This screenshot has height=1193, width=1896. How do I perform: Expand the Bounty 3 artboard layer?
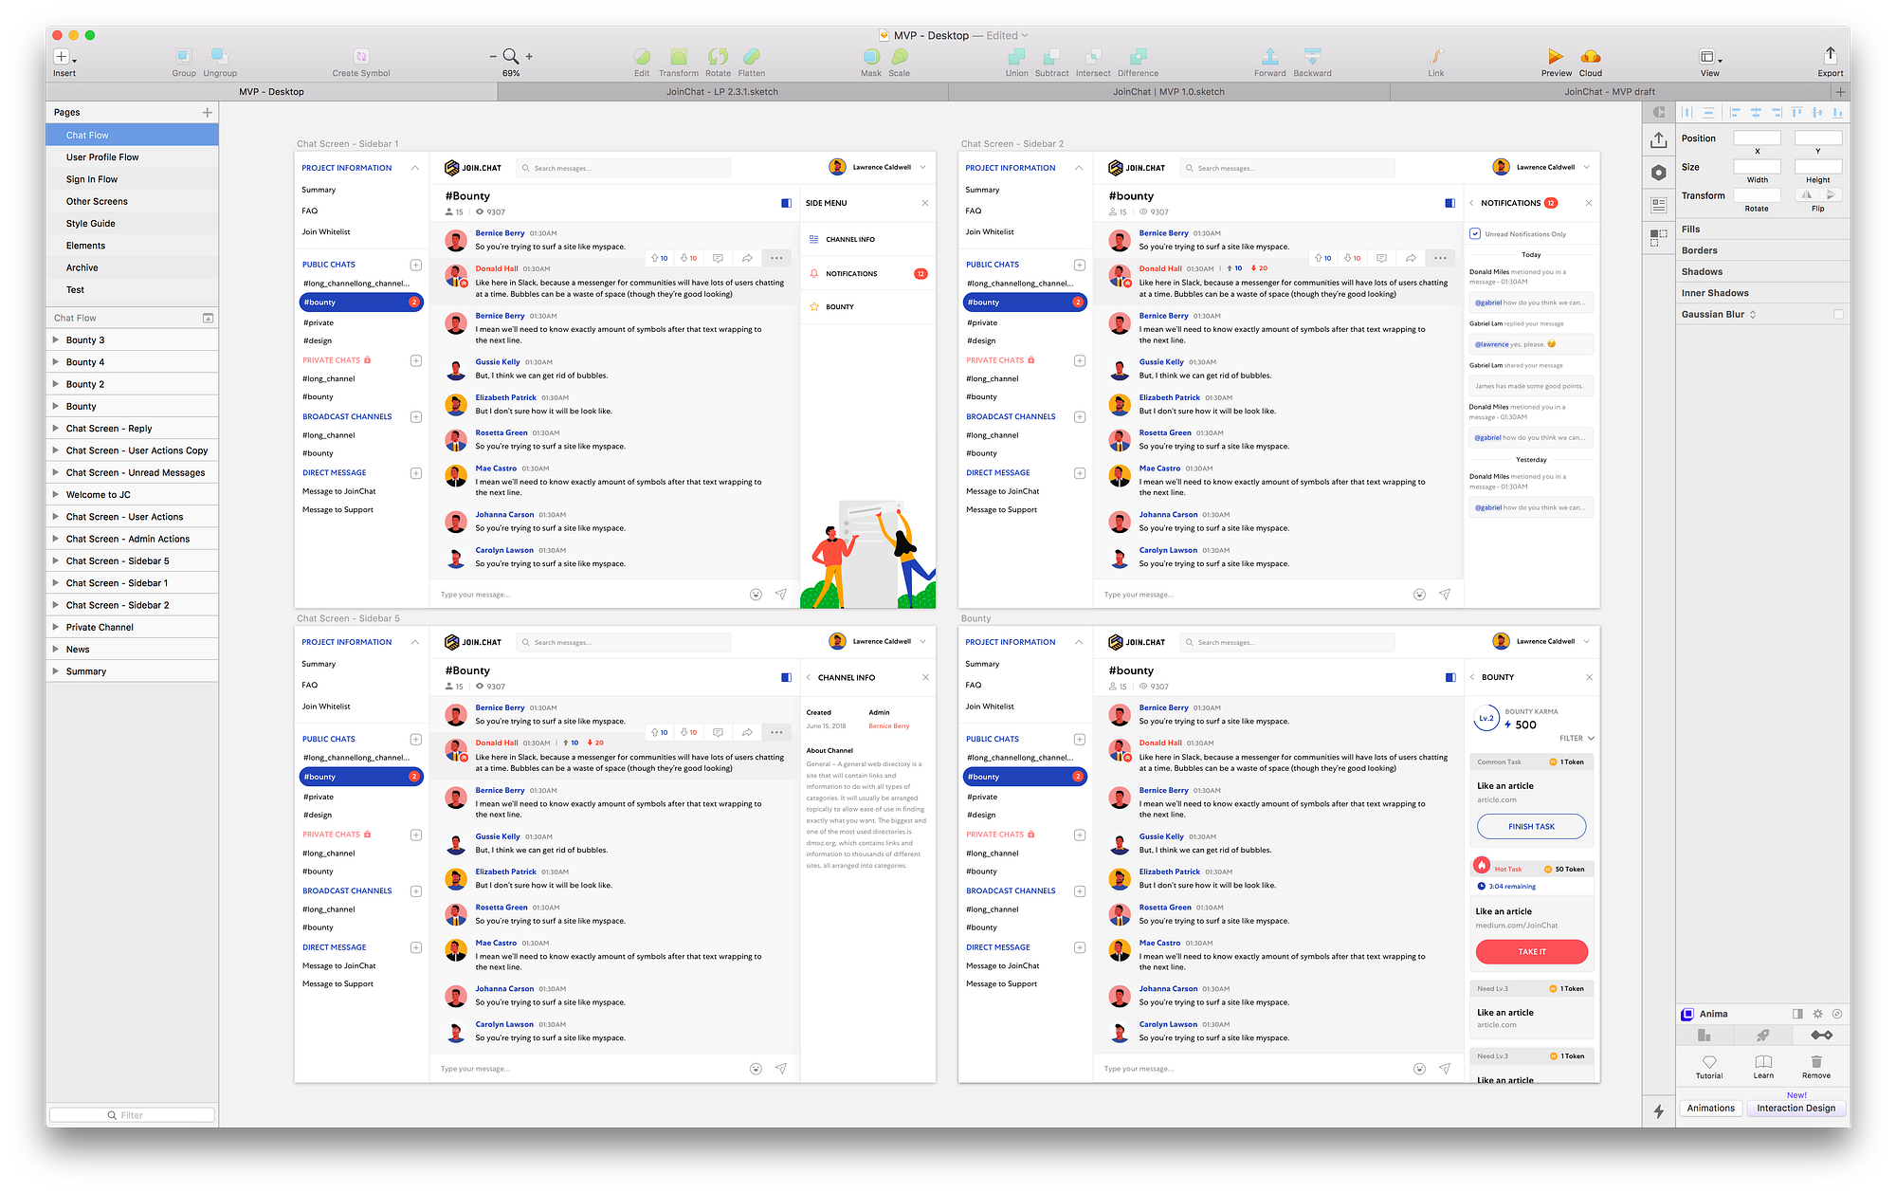(x=55, y=340)
